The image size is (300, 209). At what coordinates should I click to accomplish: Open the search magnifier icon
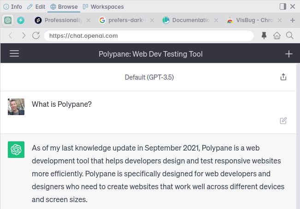click(290, 35)
